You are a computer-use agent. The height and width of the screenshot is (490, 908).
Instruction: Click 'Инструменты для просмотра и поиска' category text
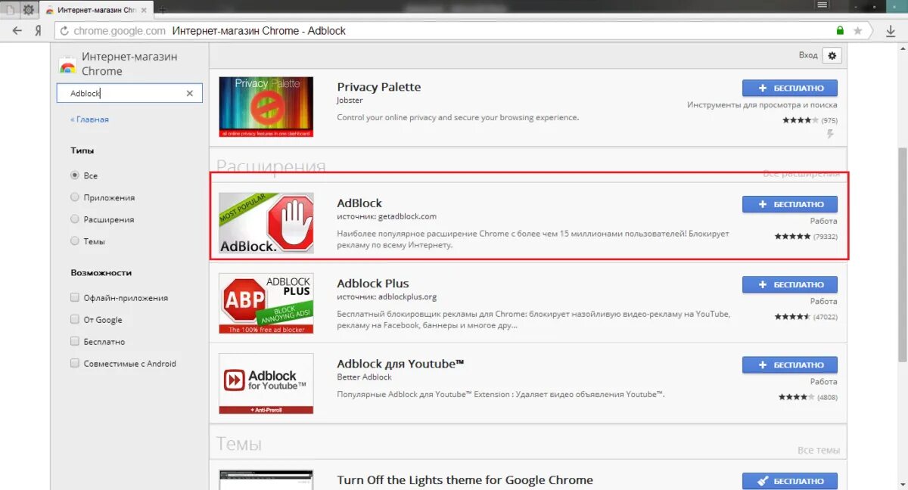(762, 105)
